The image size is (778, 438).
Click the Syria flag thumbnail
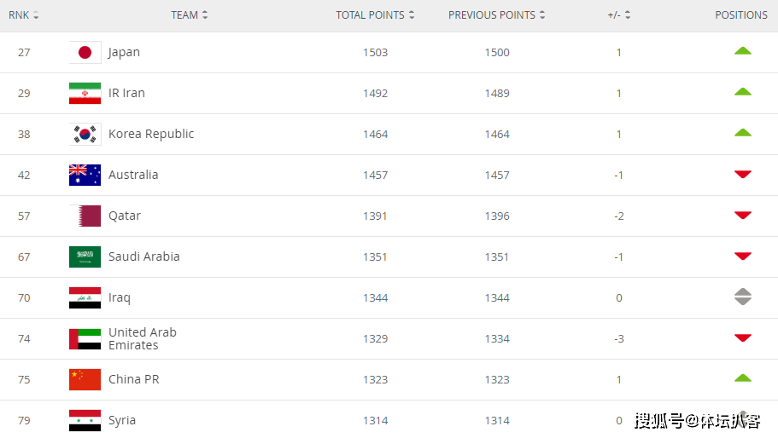tap(85, 421)
